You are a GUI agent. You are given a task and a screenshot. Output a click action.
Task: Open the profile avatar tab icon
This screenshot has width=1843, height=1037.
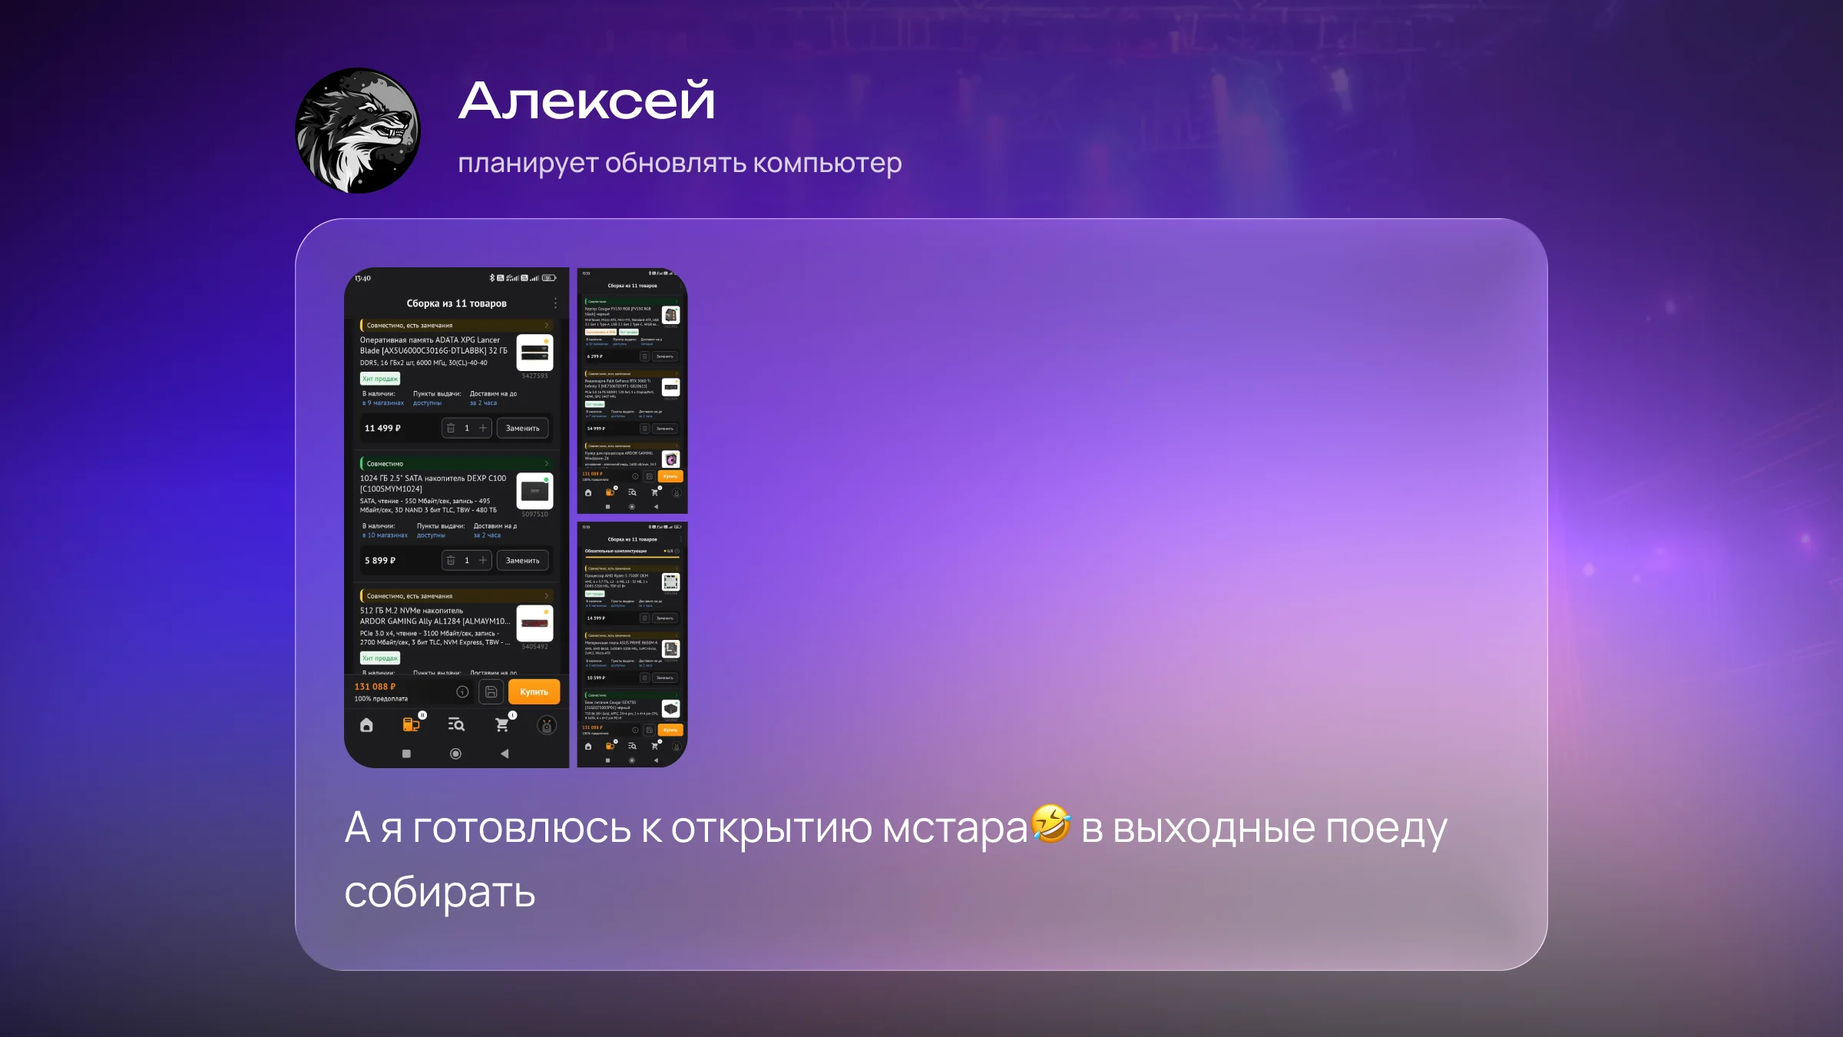coord(546,725)
